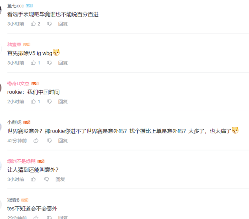Viewport: 249px width, 219px height.
Task: Reply to 小麒虎's comment
Action: coord(63,141)
